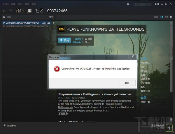Screen dimensions: 175x134
Task: Switch to list view icon
Action: [167, 17]
